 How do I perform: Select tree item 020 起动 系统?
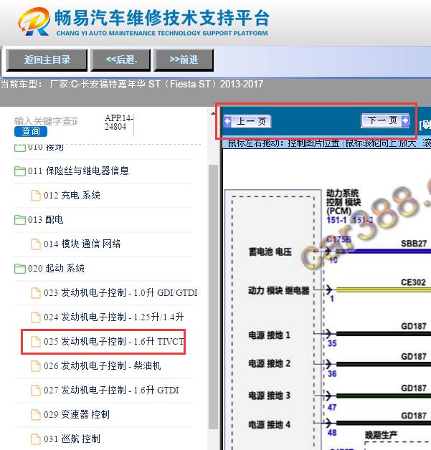point(56,269)
